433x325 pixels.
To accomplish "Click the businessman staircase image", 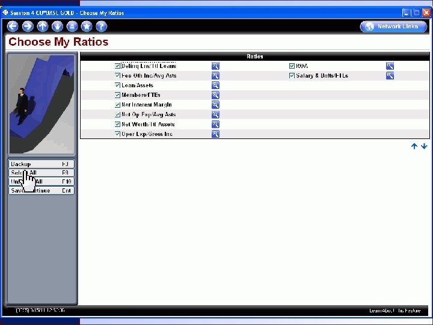I will [41, 104].
